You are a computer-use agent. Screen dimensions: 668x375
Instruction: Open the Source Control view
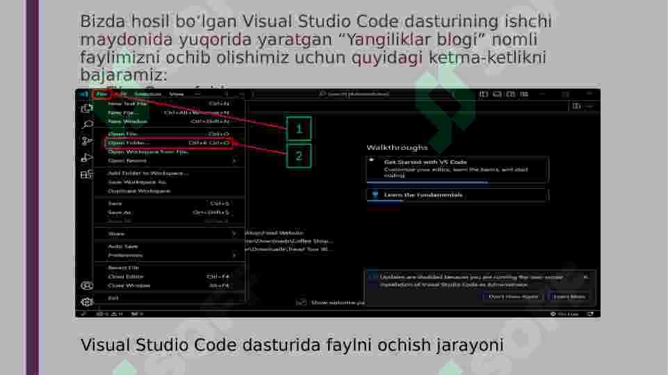pyautogui.click(x=86, y=141)
